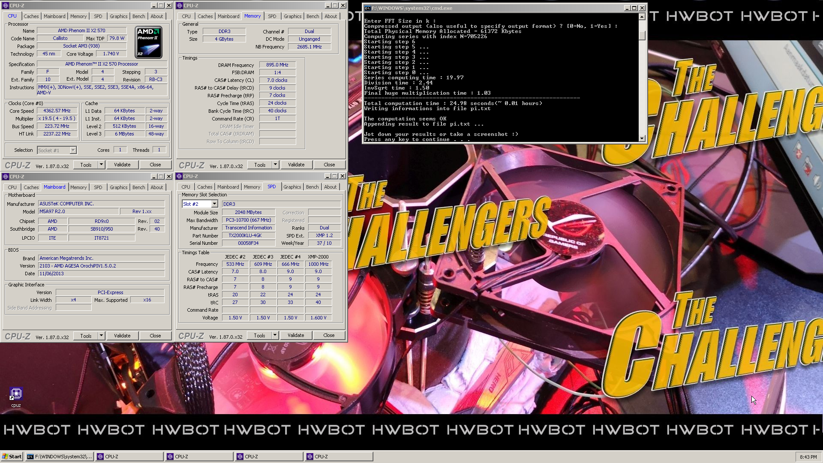
Task: Expand Tools dropdown arrow in SPD window
Action: 275,335
